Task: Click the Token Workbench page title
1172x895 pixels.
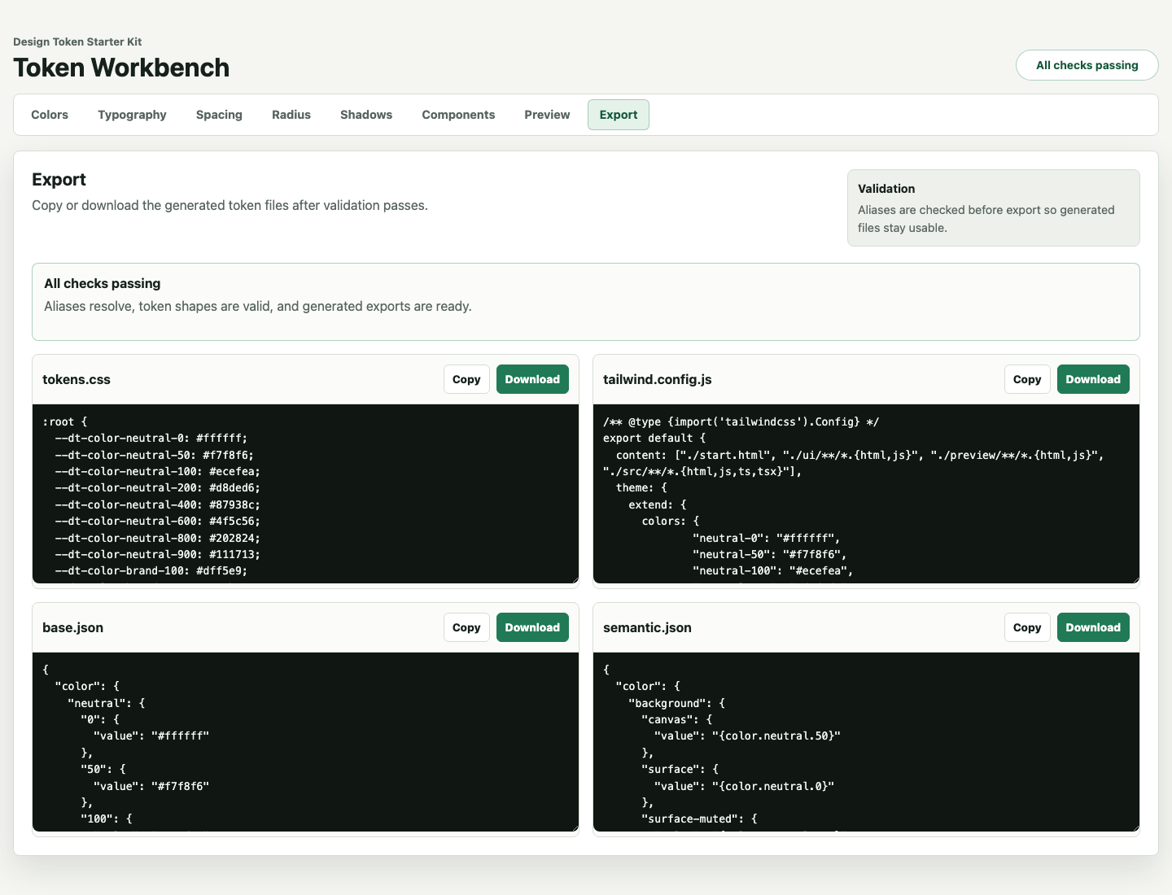Action: click(121, 68)
